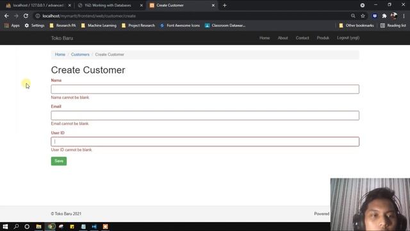The height and width of the screenshot is (231, 410).
Task: Open a new browser tab with plus button
Action: coord(225,5)
